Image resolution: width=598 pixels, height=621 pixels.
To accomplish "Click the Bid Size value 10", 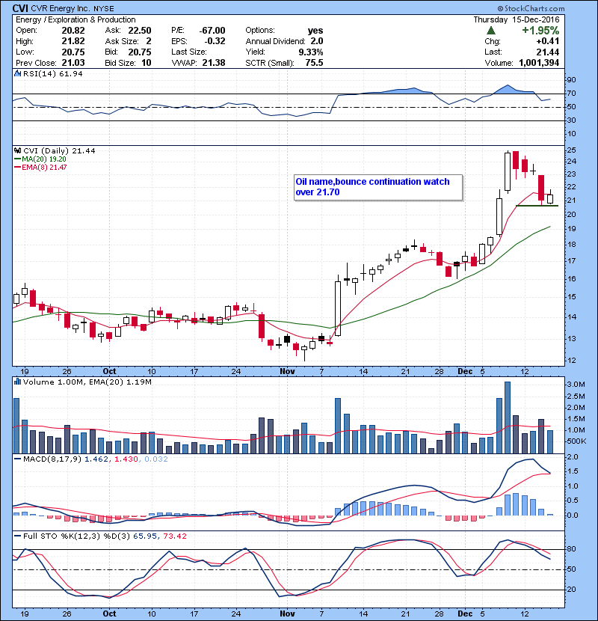I will pyautogui.click(x=146, y=63).
